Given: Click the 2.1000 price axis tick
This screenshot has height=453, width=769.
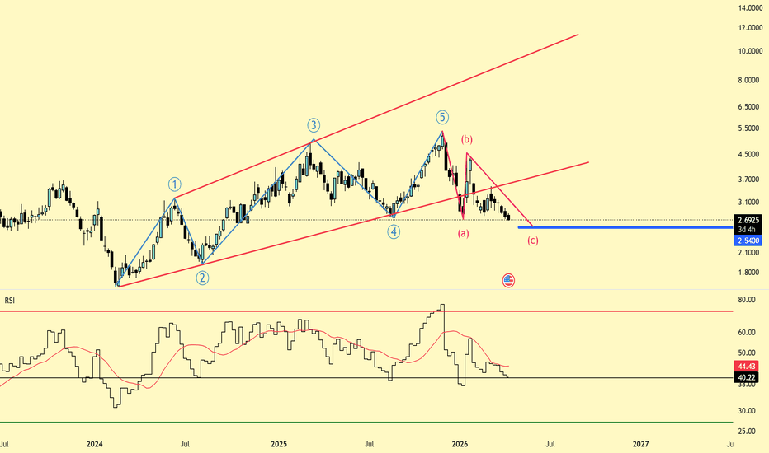Looking at the screenshot, I should [x=750, y=252].
